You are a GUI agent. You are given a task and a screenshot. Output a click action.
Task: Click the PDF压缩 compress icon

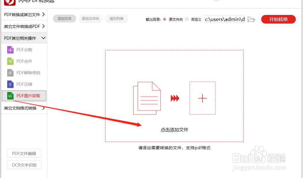point(10,84)
